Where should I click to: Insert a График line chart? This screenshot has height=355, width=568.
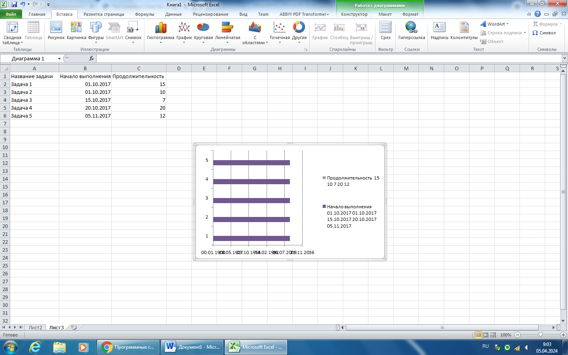coord(184,32)
